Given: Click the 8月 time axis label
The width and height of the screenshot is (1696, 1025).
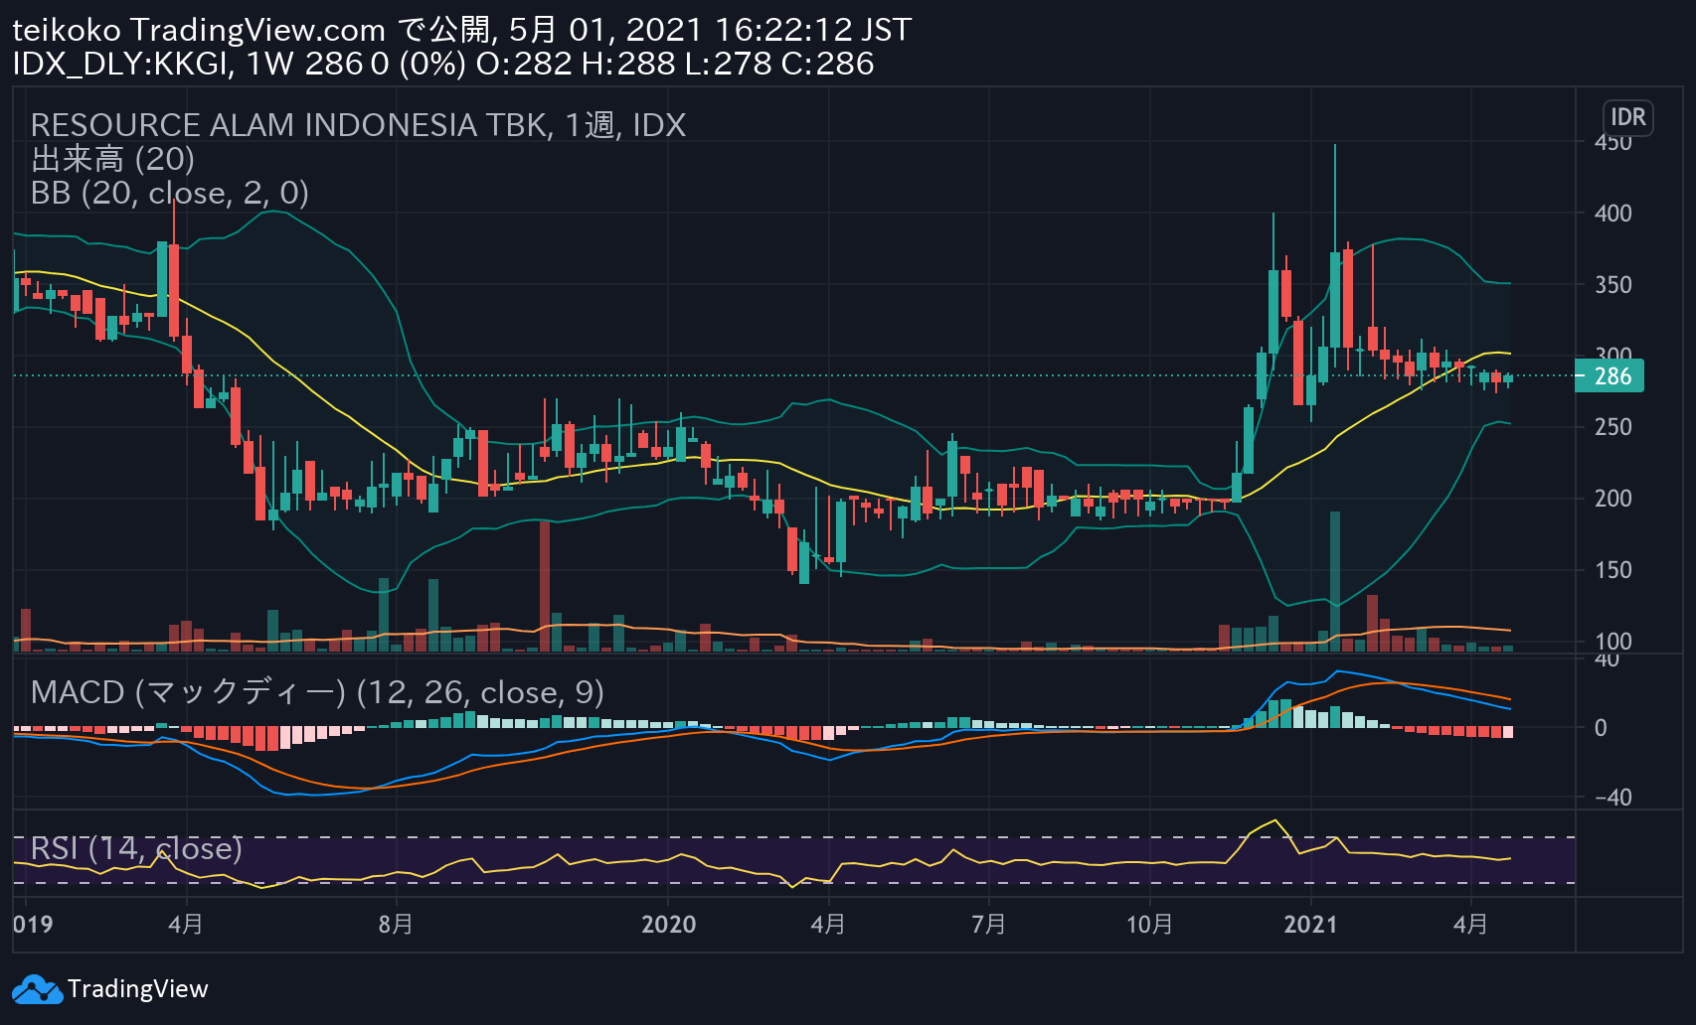Looking at the screenshot, I should 396,925.
